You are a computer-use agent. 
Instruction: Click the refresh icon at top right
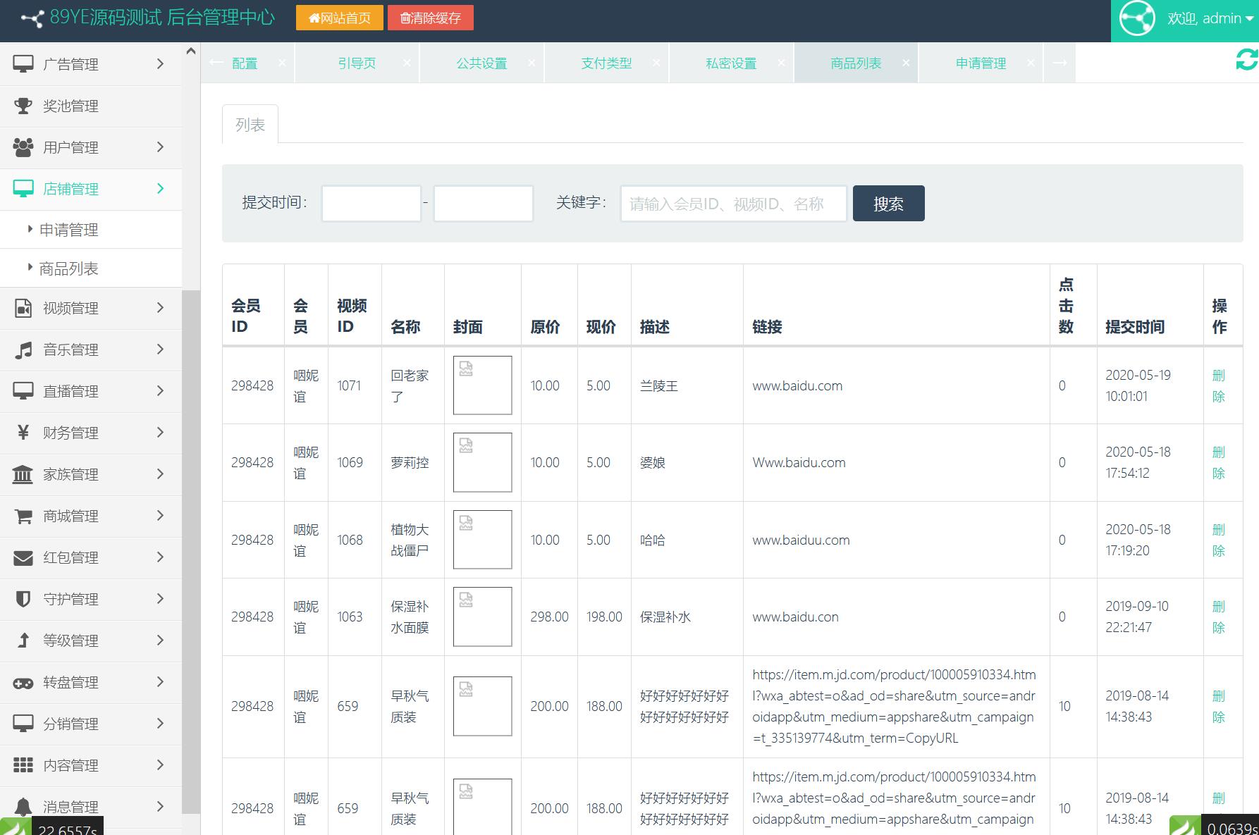(1246, 60)
